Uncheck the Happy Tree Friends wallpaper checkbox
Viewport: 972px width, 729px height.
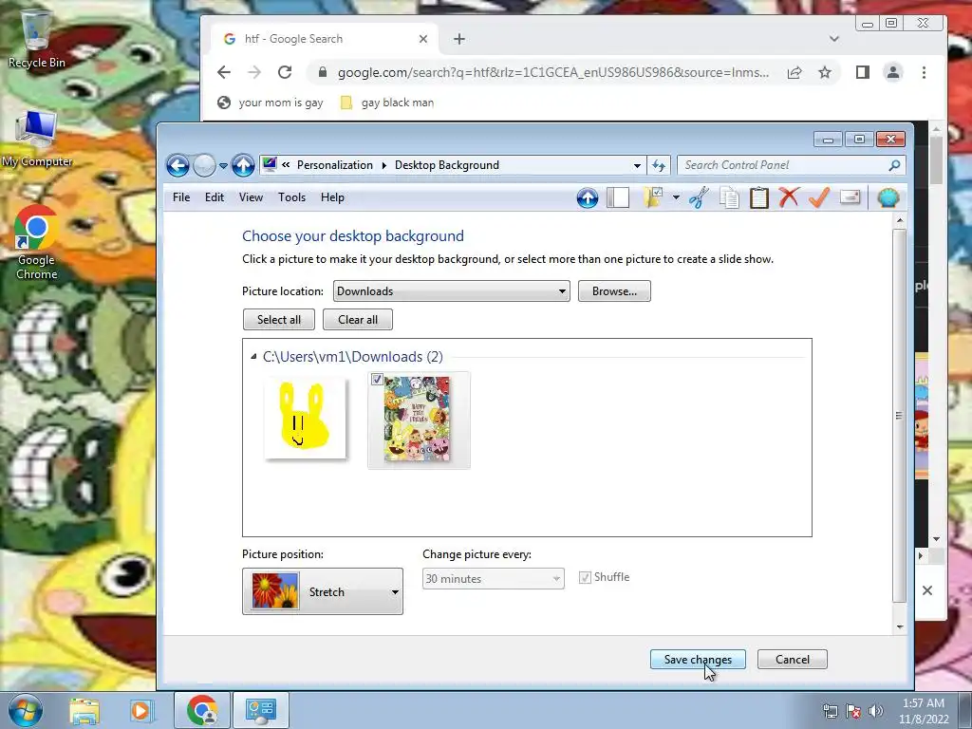tap(377, 380)
